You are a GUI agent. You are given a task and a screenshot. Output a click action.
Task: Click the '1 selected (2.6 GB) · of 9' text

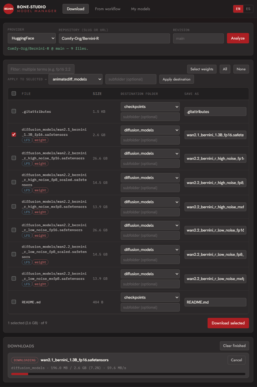click(x=27, y=323)
